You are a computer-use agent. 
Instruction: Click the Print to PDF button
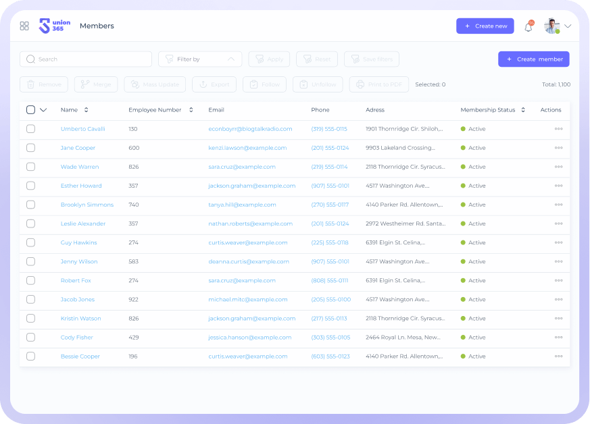[x=378, y=84]
